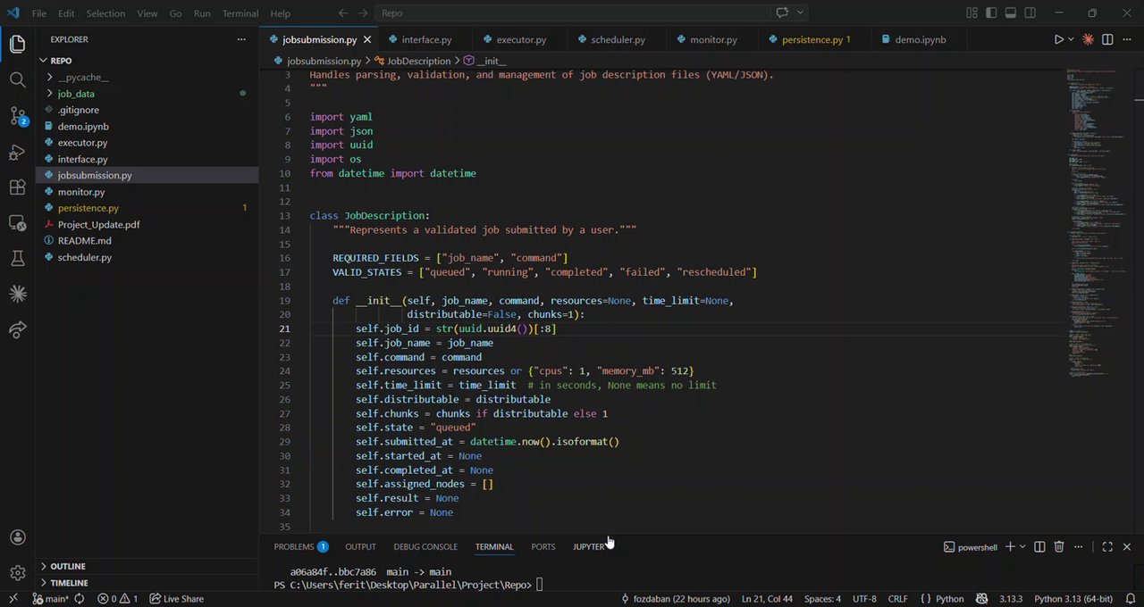Click the orange Claude icon in editor toolbar
This screenshot has width=1144, height=607.
tap(1088, 39)
